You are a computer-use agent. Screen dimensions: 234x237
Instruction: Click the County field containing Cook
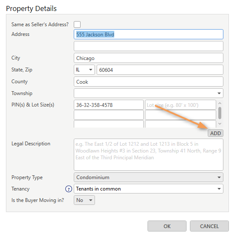click(x=148, y=82)
